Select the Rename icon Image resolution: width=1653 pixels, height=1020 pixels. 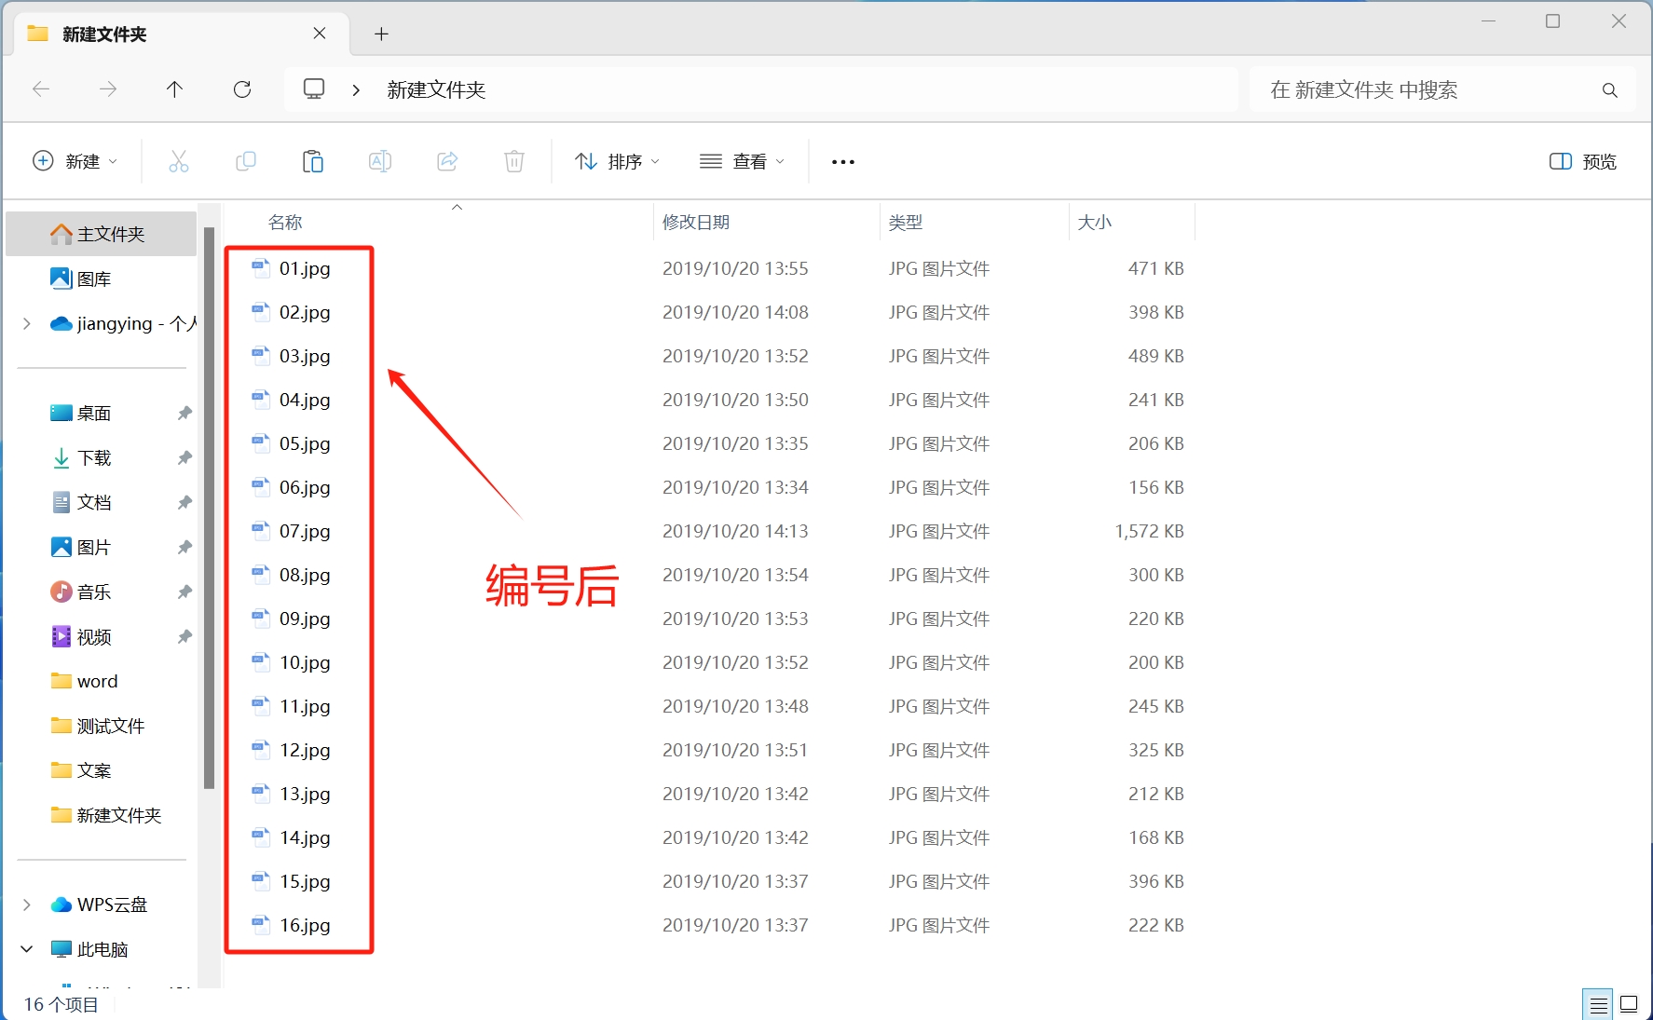click(380, 160)
